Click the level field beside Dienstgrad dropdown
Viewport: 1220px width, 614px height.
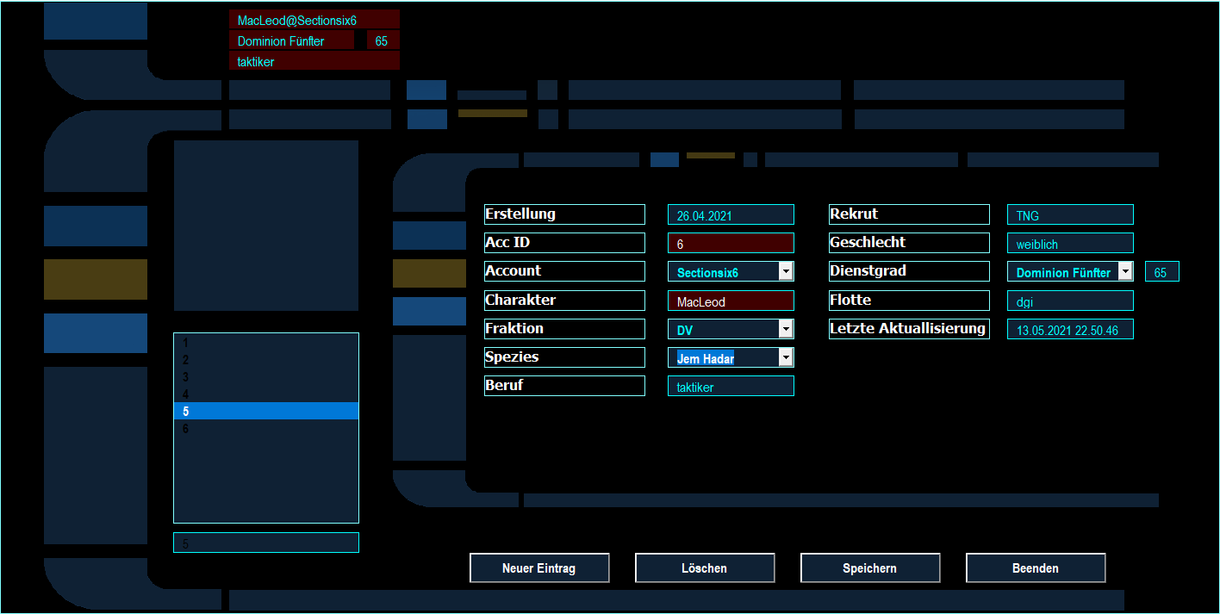1161,272
